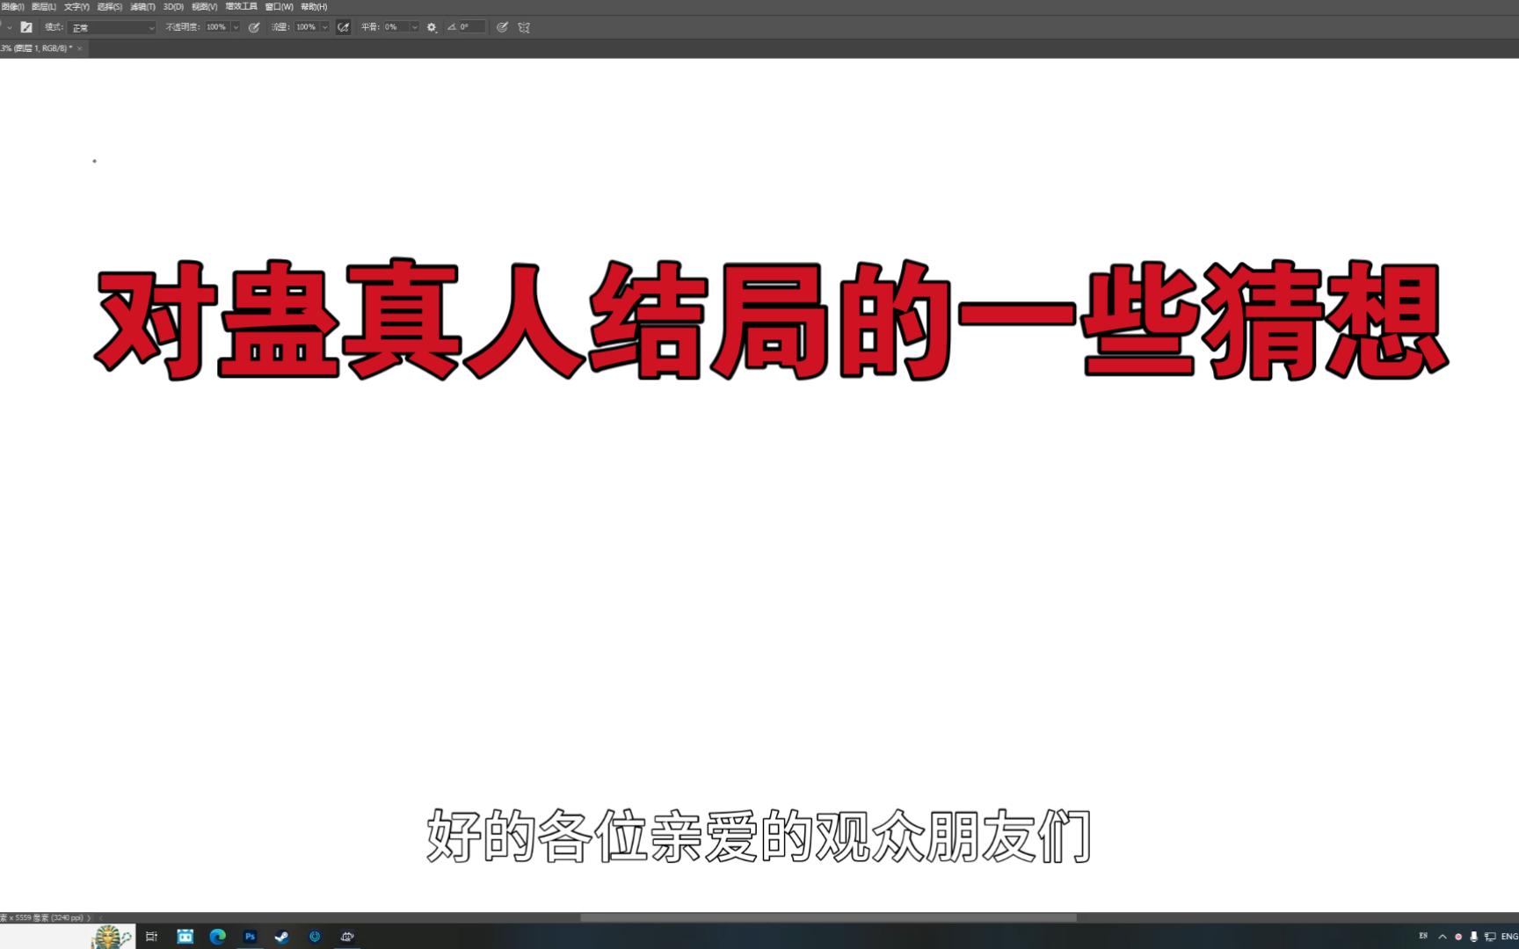Open network status tray icon
The width and height of the screenshot is (1519, 949).
tap(1490, 937)
